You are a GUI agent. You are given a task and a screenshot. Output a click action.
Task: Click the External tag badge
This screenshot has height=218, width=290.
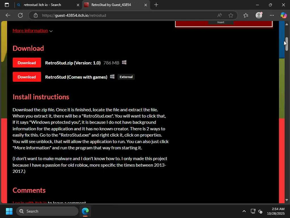(126, 77)
